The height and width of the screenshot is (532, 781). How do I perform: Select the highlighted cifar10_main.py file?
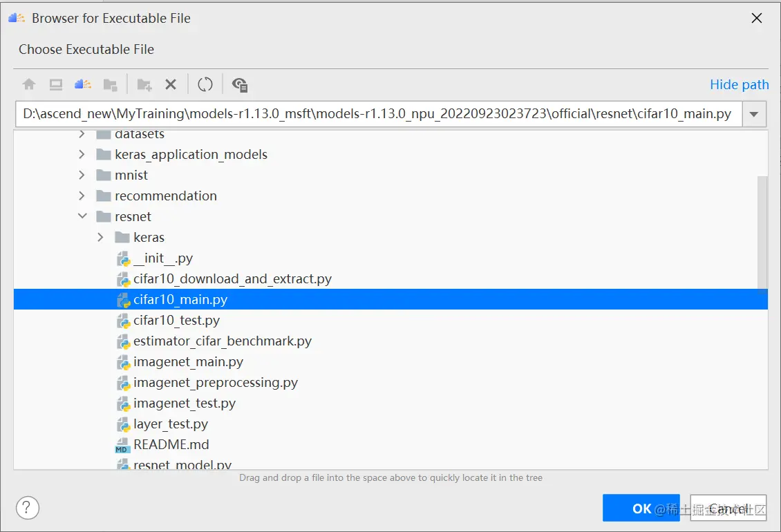391,299
